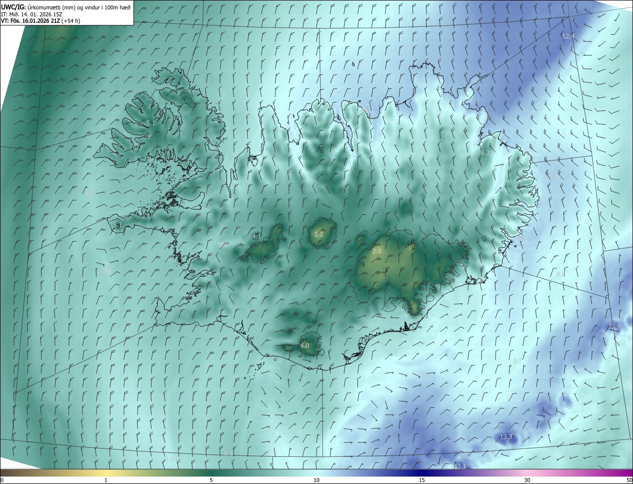Click the 5 tick on the color scale
This screenshot has width=633, height=484.
coord(211,480)
